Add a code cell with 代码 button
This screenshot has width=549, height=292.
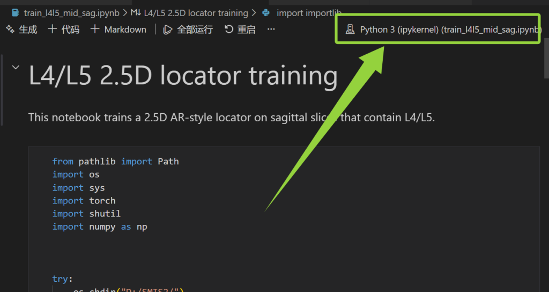coord(64,30)
